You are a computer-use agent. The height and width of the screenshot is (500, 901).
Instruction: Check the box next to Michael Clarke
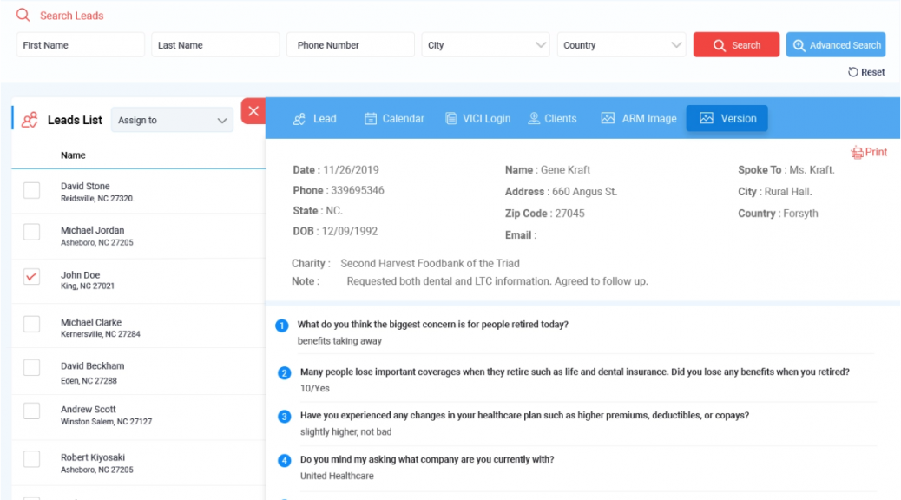pos(31,324)
